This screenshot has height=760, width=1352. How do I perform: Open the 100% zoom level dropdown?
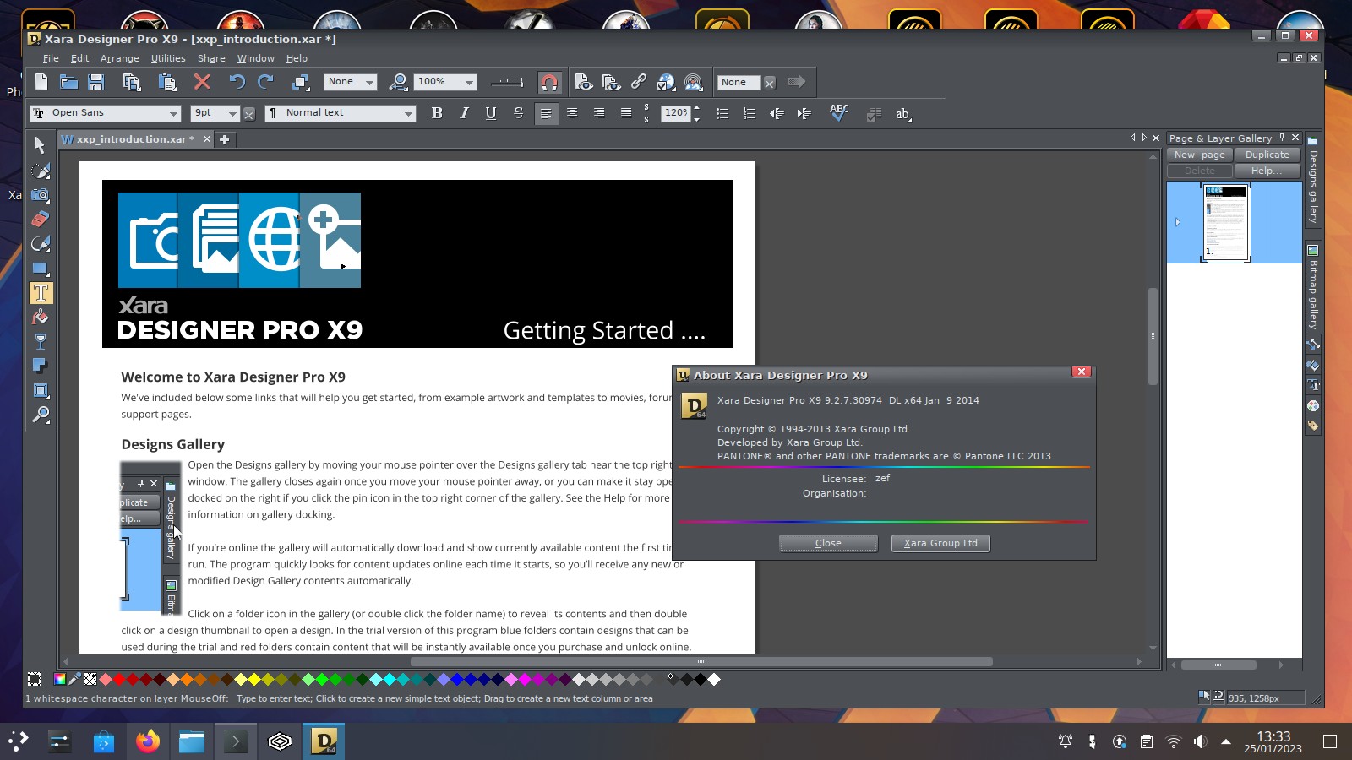469,82
